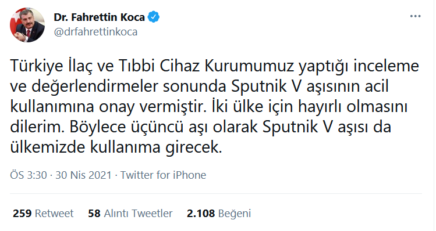The image size is (436, 231).
Task: Open Dr. Fahrettin Koca's profile avatar
Action: pos(27,25)
